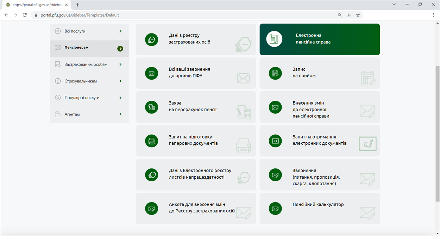Click the envelope icon on Звернення (питання, пропозиція)

(x=275, y=175)
